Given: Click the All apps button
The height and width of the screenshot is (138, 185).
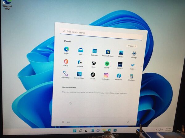Looking at the screenshot, I should [132, 46].
